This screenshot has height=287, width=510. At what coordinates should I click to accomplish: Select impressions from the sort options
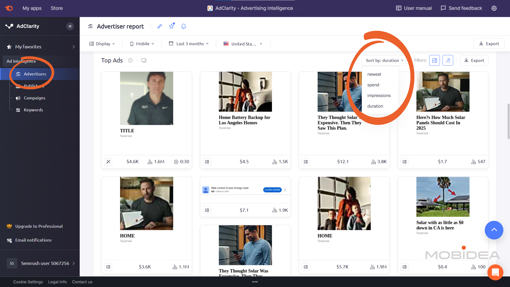pos(379,95)
